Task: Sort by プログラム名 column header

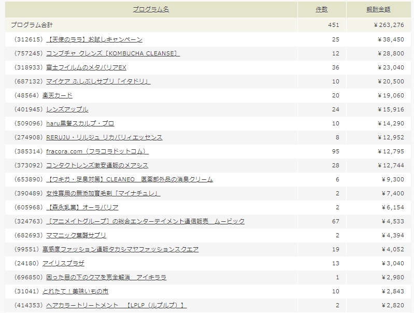Action: [151, 9]
